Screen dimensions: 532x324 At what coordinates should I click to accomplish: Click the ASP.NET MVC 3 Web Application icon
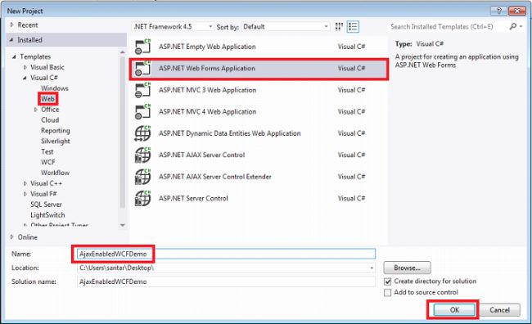tap(142, 90)
